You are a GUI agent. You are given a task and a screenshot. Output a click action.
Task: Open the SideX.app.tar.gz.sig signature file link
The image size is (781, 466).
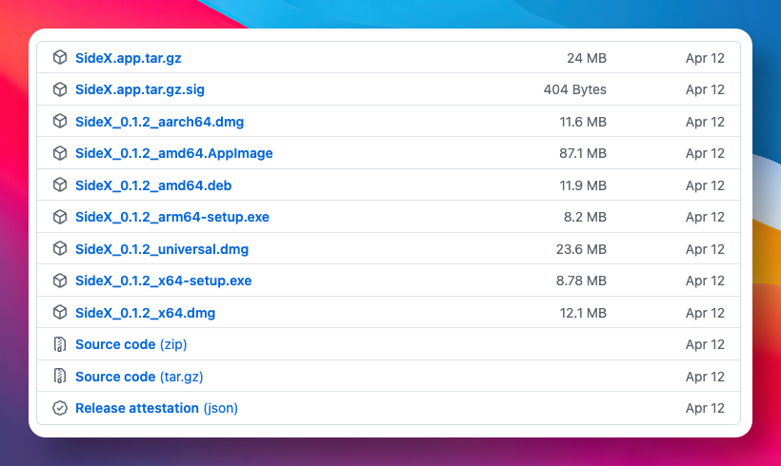[140, 89]
